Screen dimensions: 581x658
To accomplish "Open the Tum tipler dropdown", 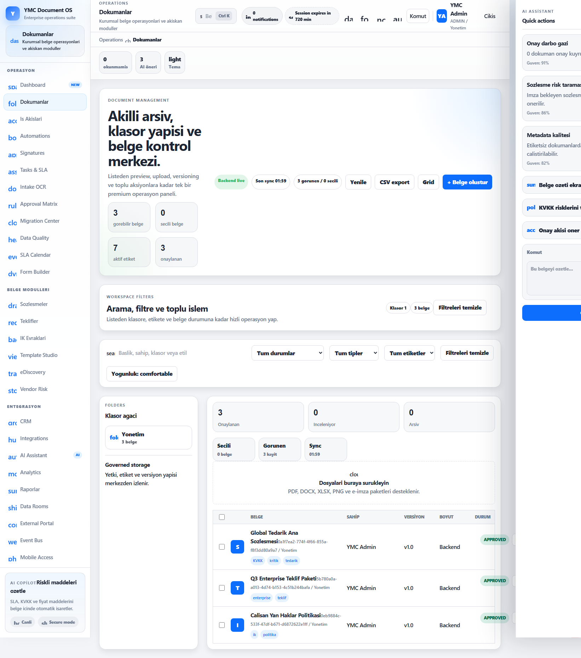I will [354, 353].
